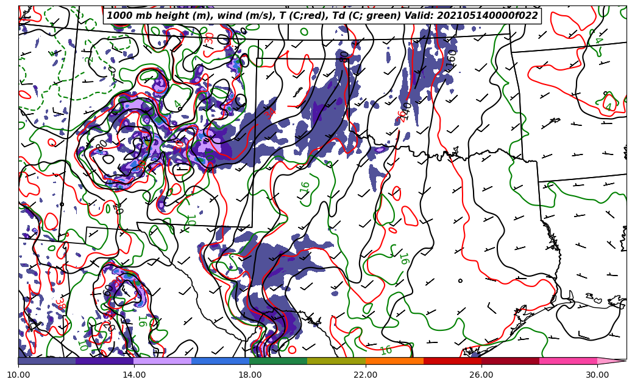Screen dimensions: 632x385
Task: Select the 30.00 colorbar tick label
Action: pos(597,375)
